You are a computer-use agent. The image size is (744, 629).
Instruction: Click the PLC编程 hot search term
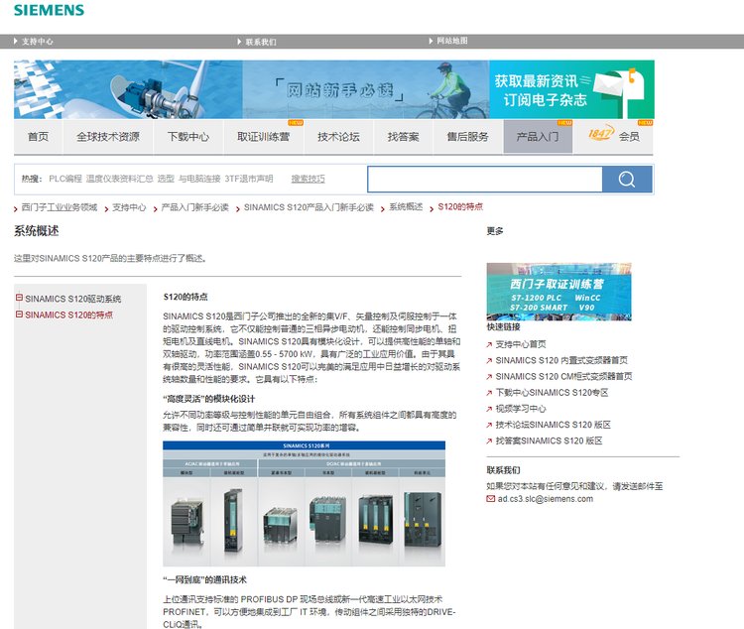coord(65,179)
